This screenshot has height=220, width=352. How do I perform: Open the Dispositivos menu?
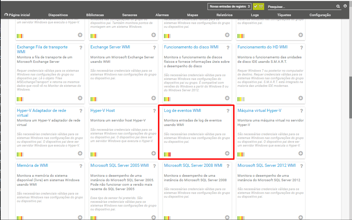[58, 15]
